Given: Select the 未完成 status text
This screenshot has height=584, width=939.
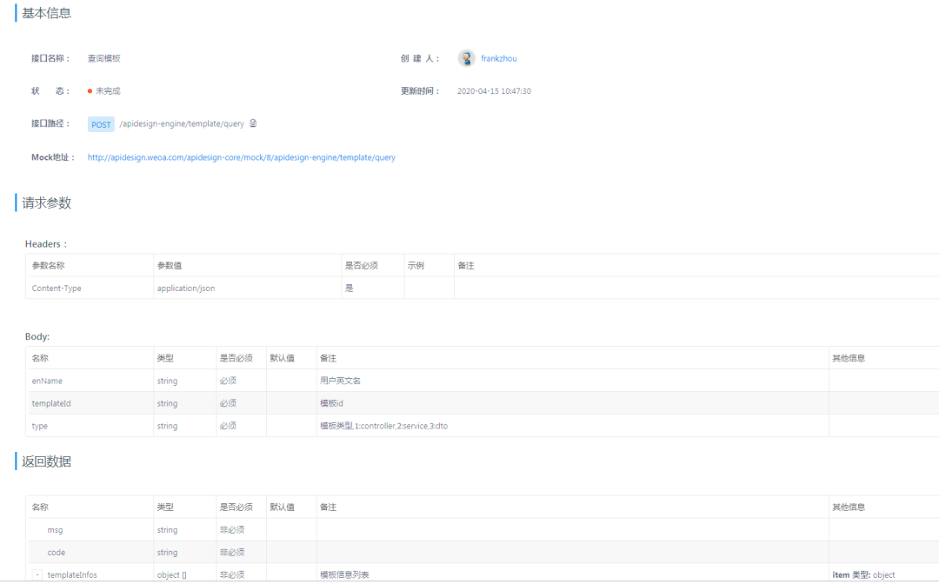Looking at the screenshot, I should (108, 91).
